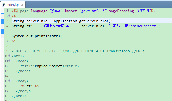Image resolution: width=172 pixels, height=101 pixels.
Task: Click application.getServerInfo() on line 3
Action: (82, 21)
